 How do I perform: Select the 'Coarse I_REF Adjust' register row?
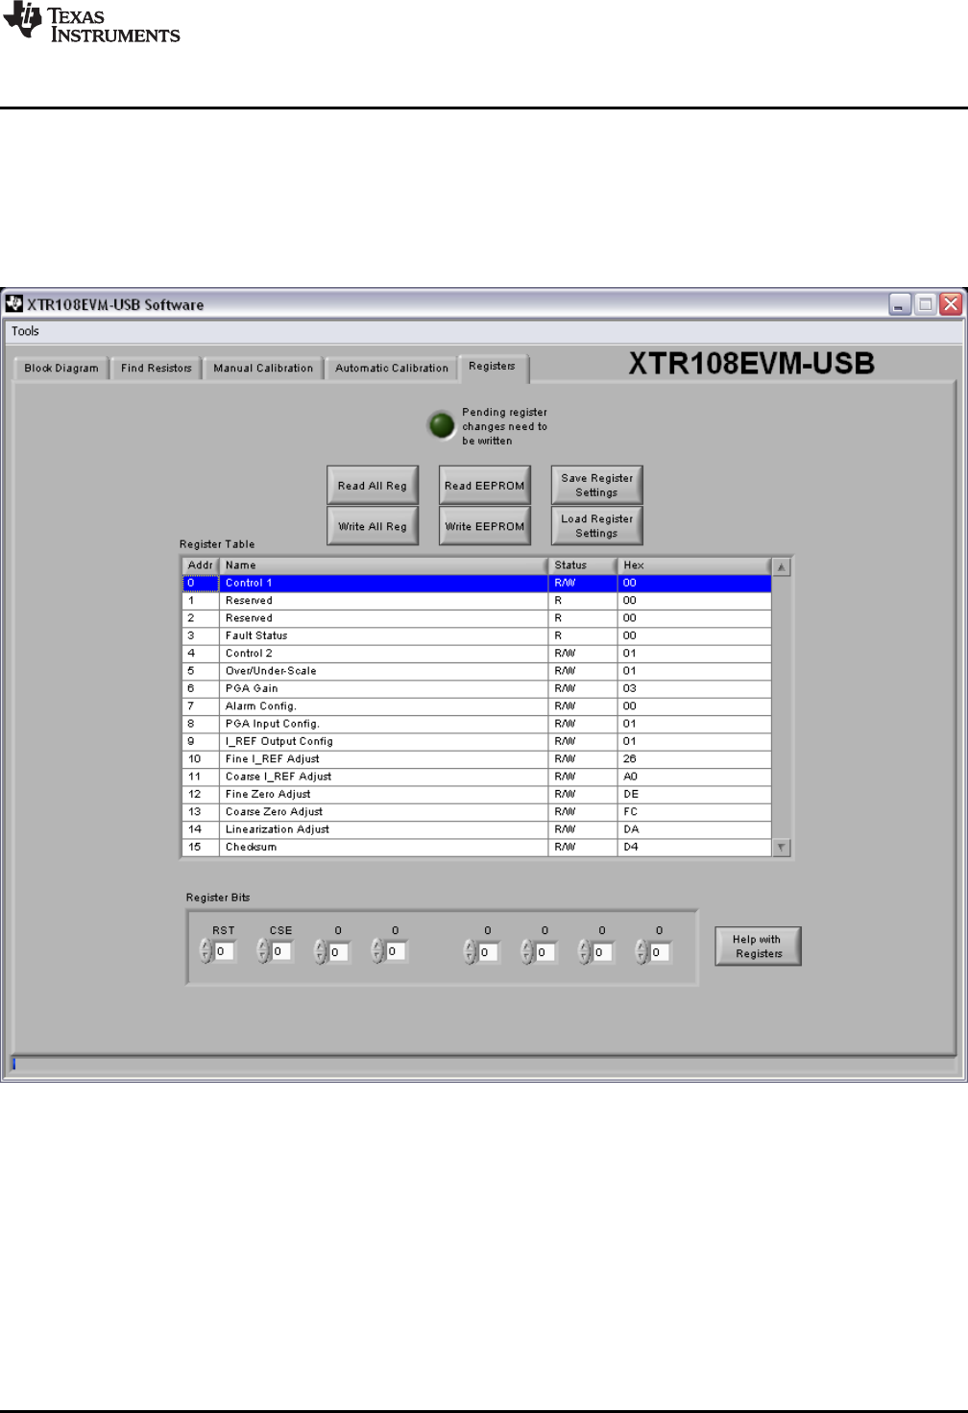(477, 777)
